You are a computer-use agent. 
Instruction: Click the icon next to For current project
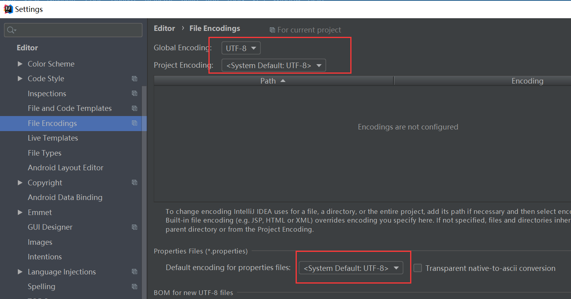click(272, 30)
